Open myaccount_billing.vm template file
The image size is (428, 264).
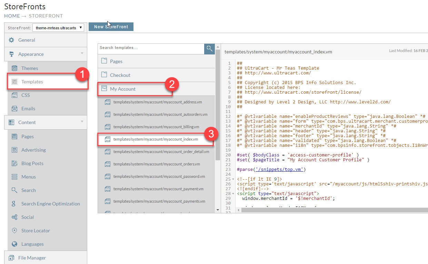[156, 127]
